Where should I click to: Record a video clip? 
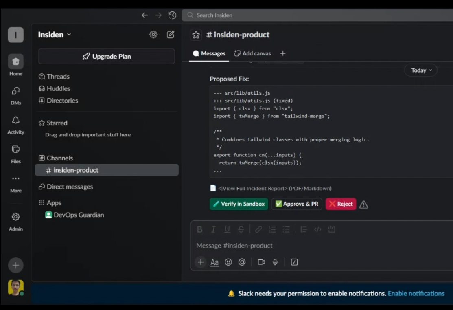(x=261, y=262)
